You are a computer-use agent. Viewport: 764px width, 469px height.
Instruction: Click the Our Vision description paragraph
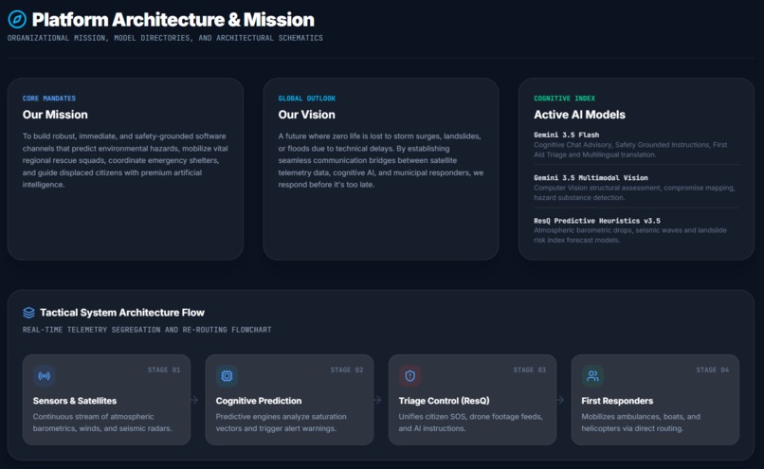(x=381, y=160)
